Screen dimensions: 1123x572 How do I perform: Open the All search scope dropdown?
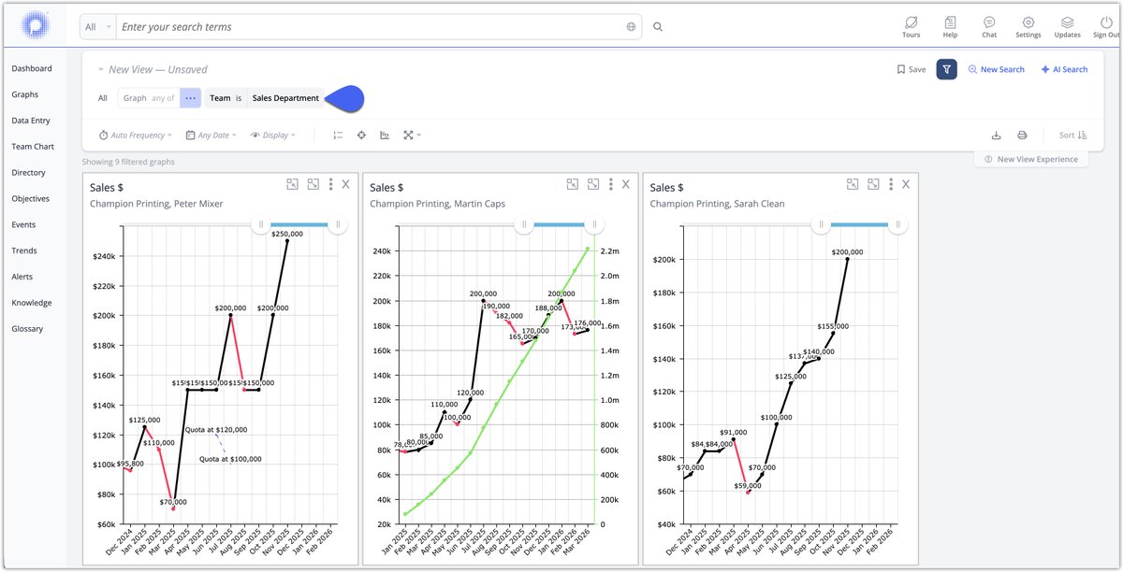click(x=97, y=27)
